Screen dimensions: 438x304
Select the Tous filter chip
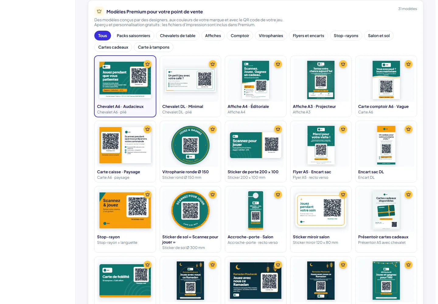pyautogui.click(x=103, y=36)
